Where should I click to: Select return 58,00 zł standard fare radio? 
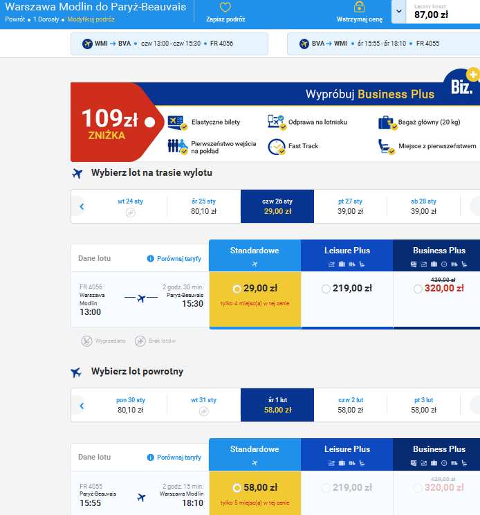(x=237, y=488)
